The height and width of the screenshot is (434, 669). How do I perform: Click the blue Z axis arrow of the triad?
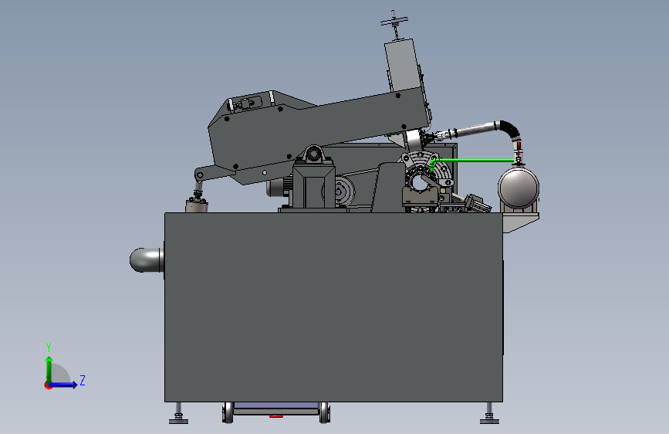pos(64,385)
